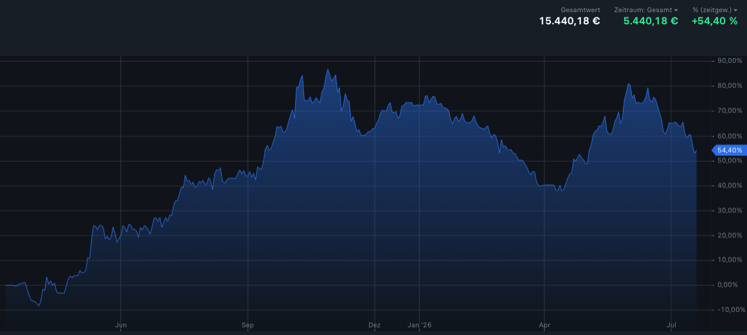Select the Gesamtwert 15.440,18 € value
Viewport: 747px width, 335px height.
coord(570,21)
